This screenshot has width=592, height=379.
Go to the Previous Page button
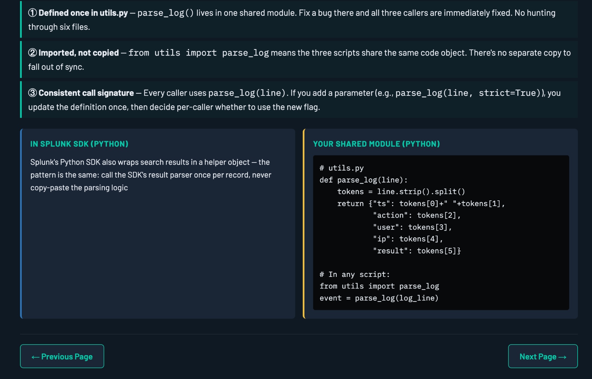(62, 356)
